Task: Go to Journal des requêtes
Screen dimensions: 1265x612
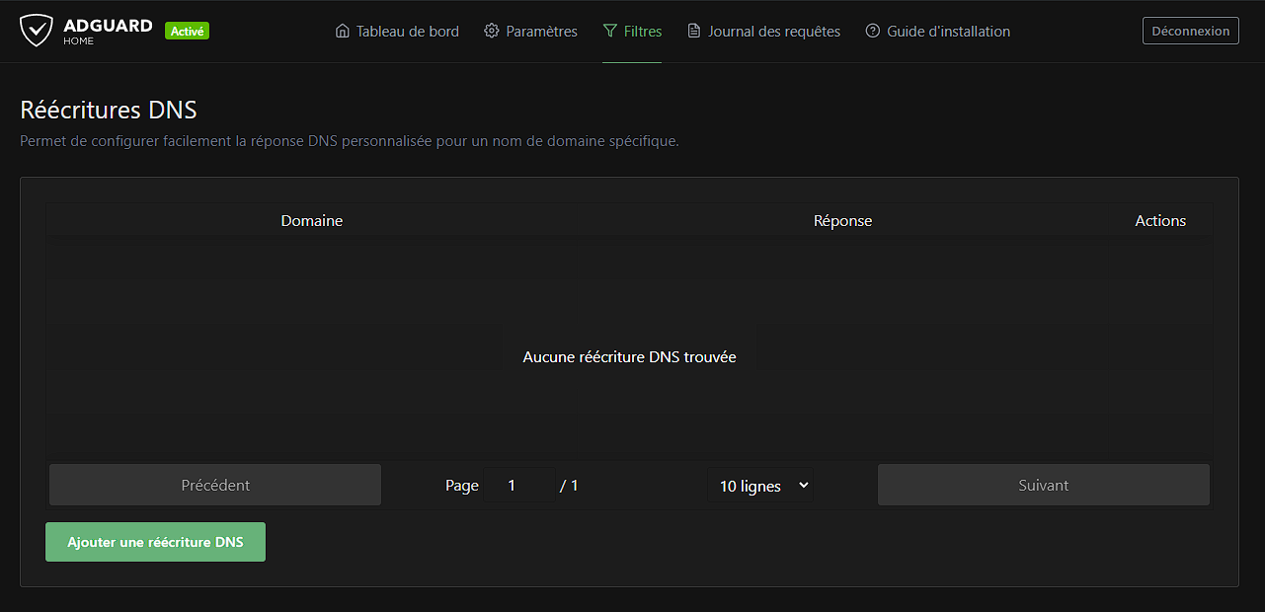Action: [764, 31]
